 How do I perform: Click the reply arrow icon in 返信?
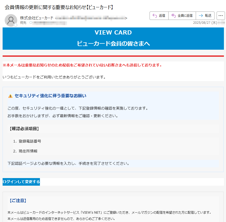[155, 16]
